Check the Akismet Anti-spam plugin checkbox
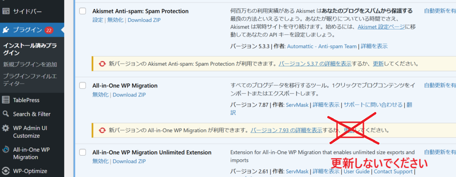This screenshot has width=456, height=177. (x=83, y=11)
